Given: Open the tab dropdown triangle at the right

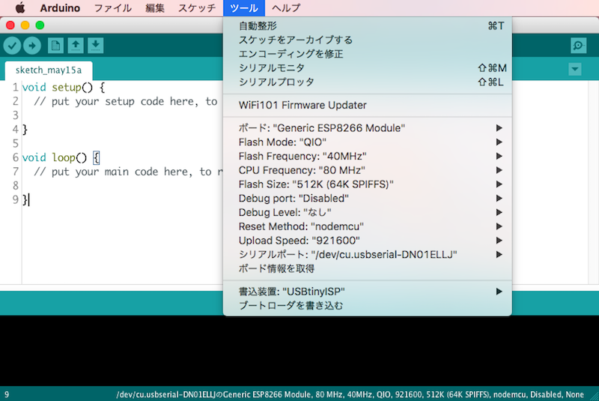Looking at the screenshot, I should tap(574, 70).
